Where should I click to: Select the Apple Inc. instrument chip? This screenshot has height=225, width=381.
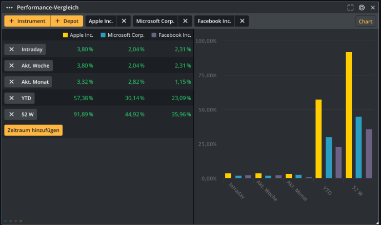(101, 21)
